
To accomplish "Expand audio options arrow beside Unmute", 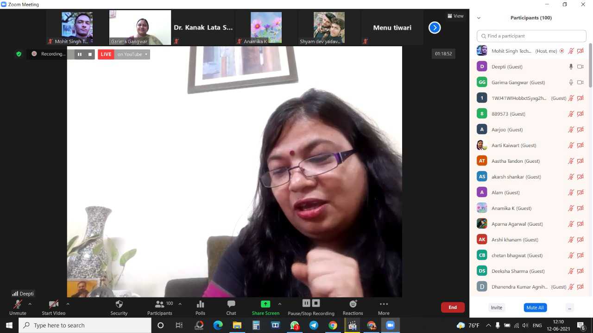I will [30, 304].
